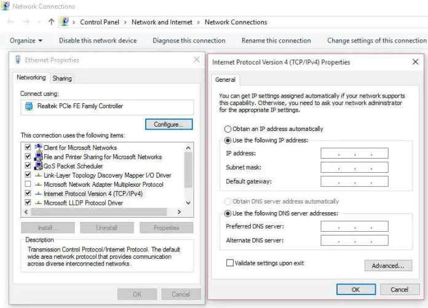Image resolution: width=428 pixels, height=308 pixels.
Task: Navigate forward with the forward arrow
Action: [26, 22]
